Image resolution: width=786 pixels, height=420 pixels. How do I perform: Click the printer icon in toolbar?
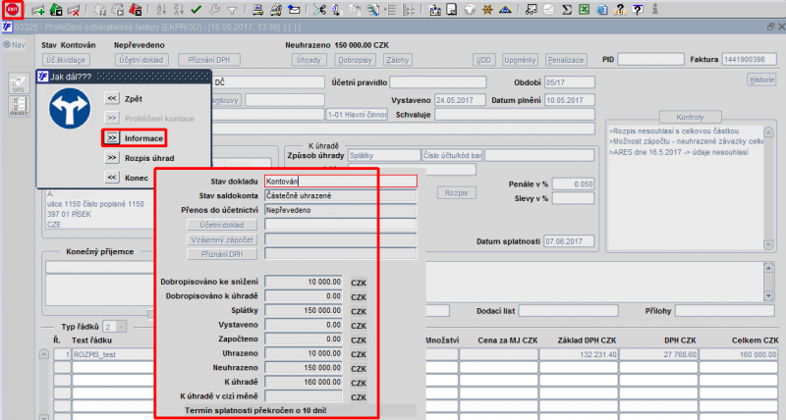click(257, 10)
